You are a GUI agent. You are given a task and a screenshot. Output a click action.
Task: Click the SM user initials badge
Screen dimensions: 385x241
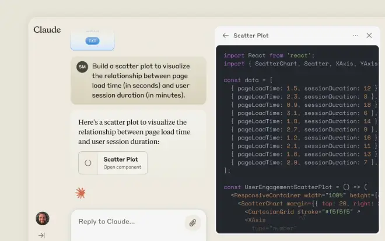(82, 67)
